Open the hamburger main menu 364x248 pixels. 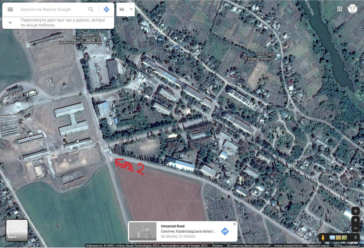(10, 9)
